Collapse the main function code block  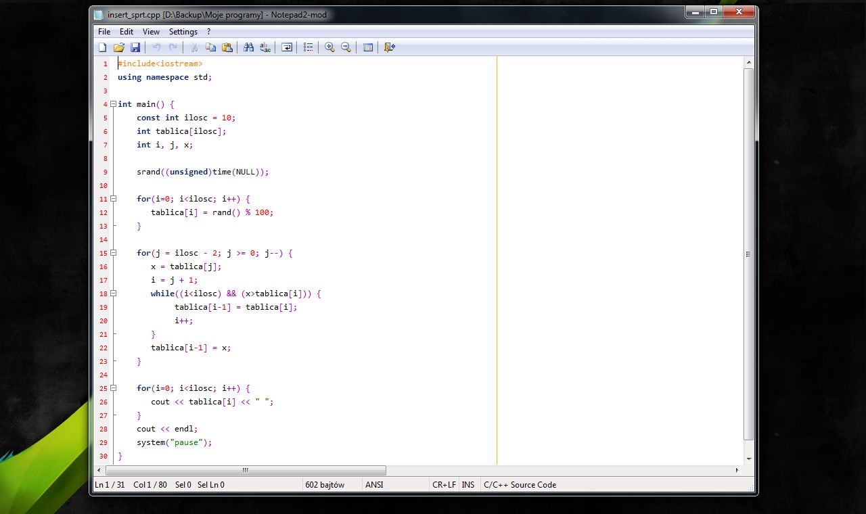pyautogui.click(x=113, y=104)
